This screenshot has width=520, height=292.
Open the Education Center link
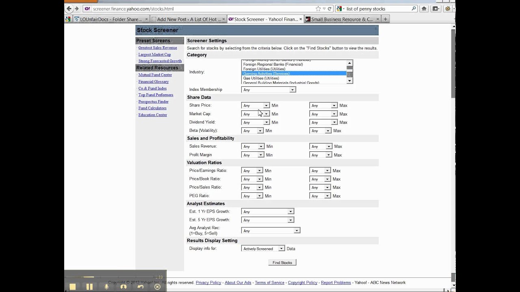click(x=153, y=115)
